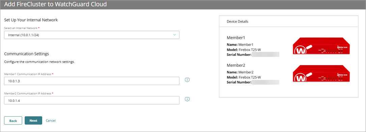Click the Member1 Firebox T25-W device image
The width and height of the screenshot is (366, 132).
(321, 46)
